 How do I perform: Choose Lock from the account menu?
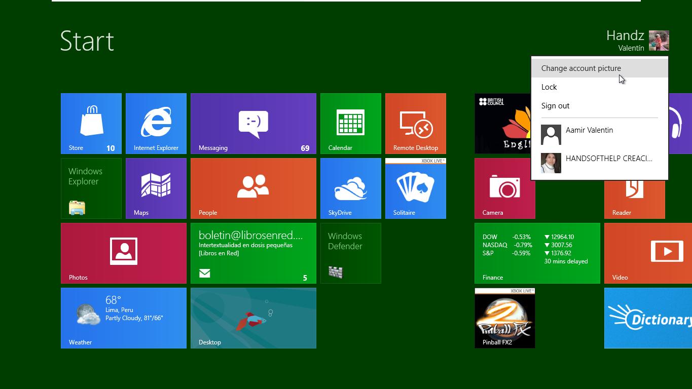[x=549, y=87]
